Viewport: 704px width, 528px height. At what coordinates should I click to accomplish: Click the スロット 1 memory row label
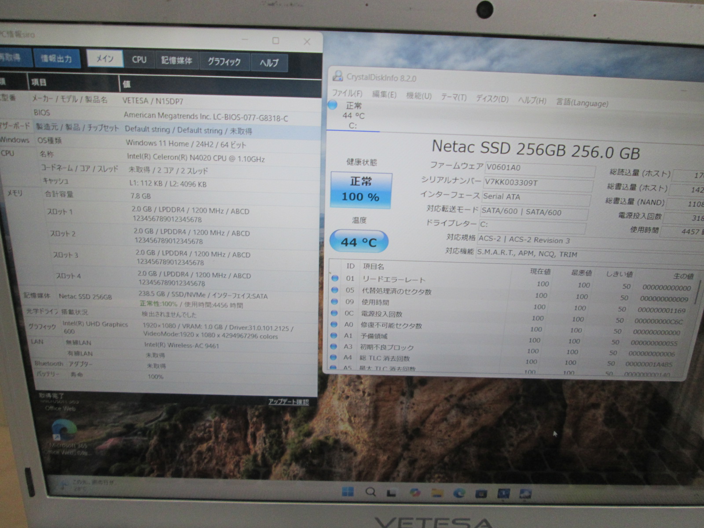[x=60, y=212]
